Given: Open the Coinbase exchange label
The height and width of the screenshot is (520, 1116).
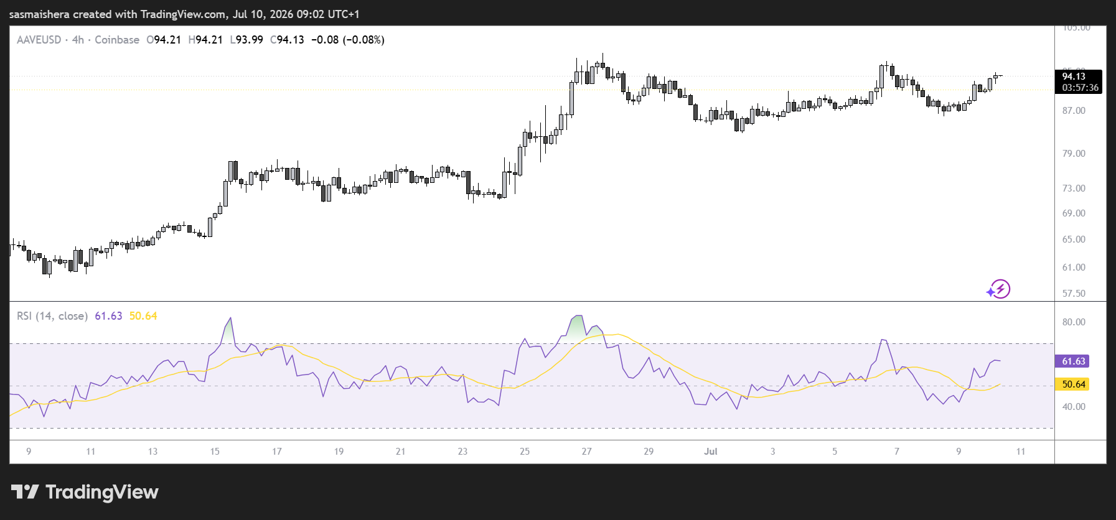Looking at the screenshot, I should coord(117,40).
